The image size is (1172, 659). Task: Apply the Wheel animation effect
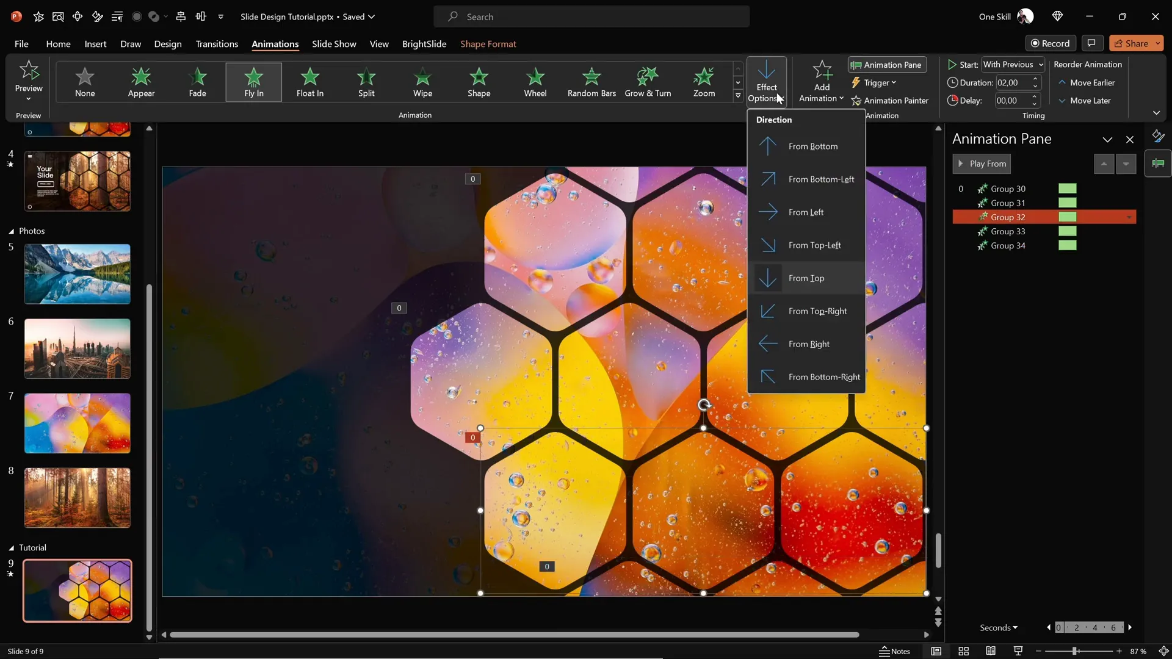point(535,82)
